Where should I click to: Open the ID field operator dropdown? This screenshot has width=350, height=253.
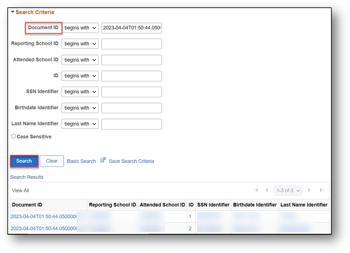pyautogui.click(x=80, y=76)
